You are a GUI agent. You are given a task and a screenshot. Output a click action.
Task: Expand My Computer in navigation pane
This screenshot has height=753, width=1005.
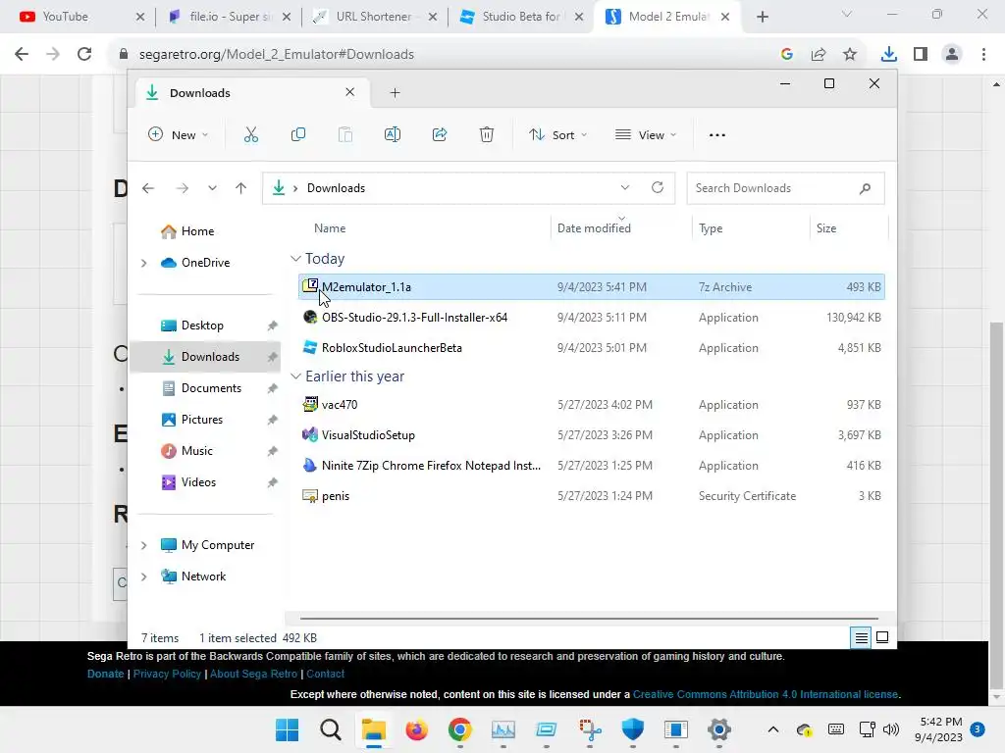click(x=143, y=545)
